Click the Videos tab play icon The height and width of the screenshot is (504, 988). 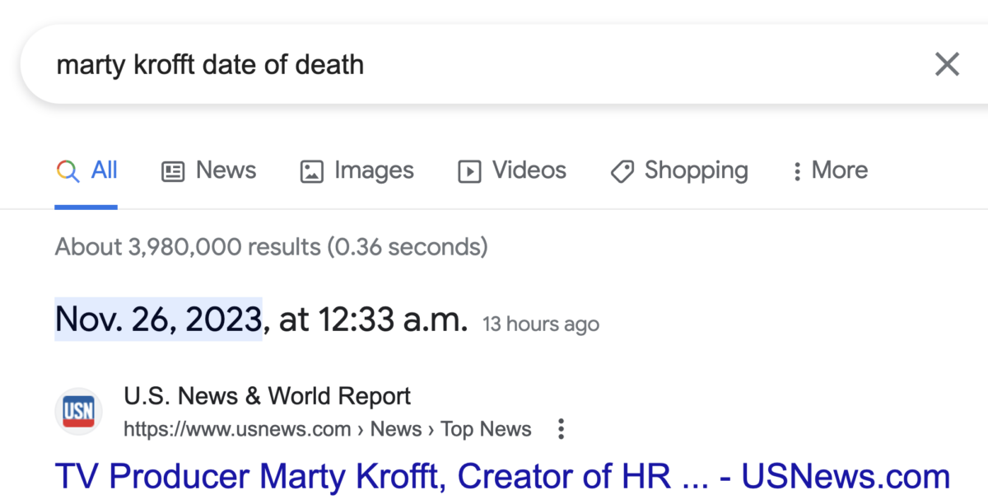[469, 171]
